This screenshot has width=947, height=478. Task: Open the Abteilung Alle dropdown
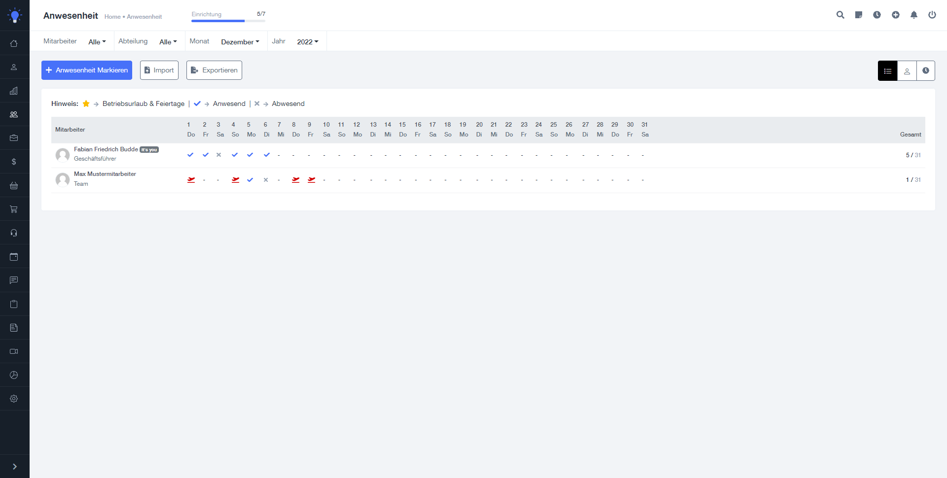pos(168,41)
